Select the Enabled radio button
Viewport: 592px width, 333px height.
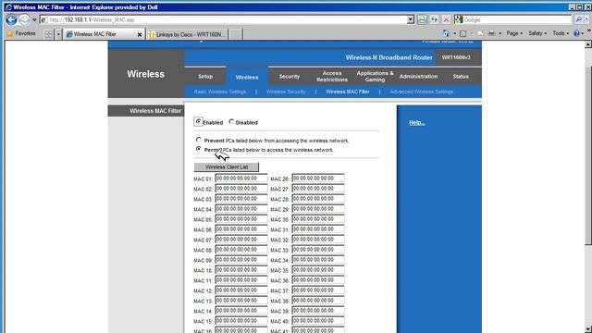pyautogui.click(x=199, y=121)
